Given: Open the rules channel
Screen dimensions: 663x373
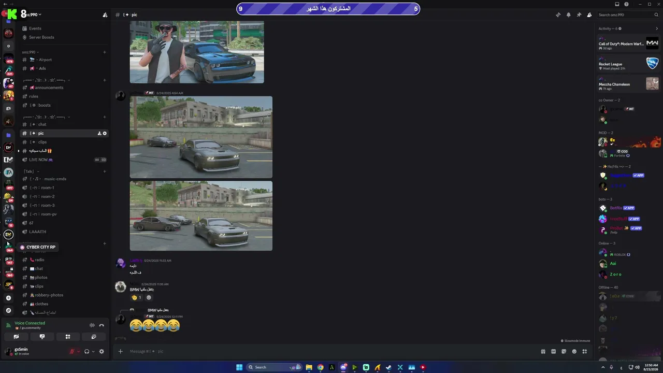Looking at the screenshot, I should [65, 96].
